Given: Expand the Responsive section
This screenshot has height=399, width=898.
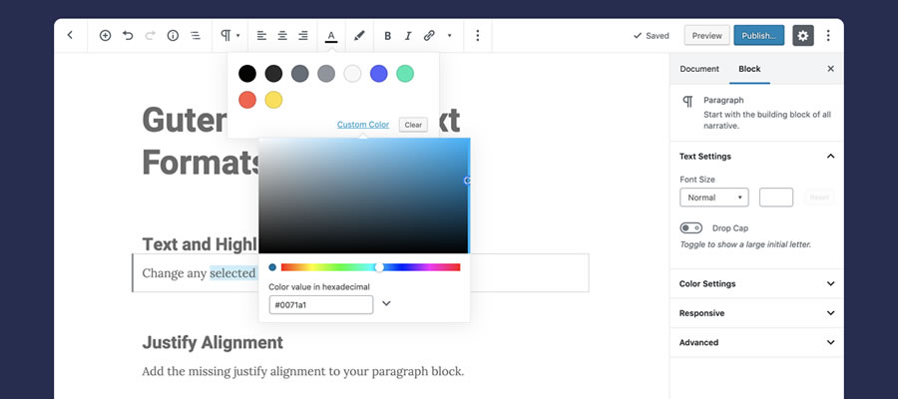Looking at the screenshot, I should click(x=755, y=313).
